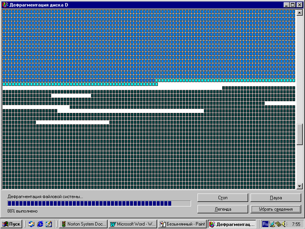Click the Ru keyboard language indicator
The height and width of the screenshot is (229, 305).
point(265,224)
